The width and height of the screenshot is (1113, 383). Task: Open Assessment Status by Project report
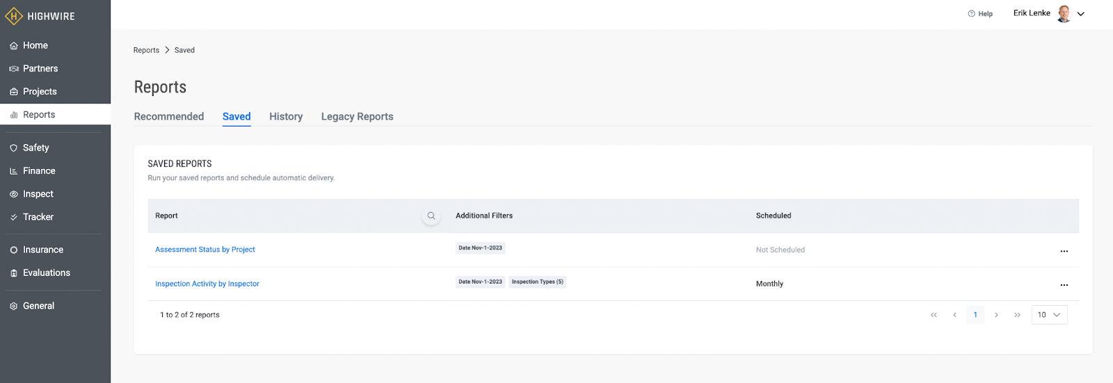coord(205,250)
